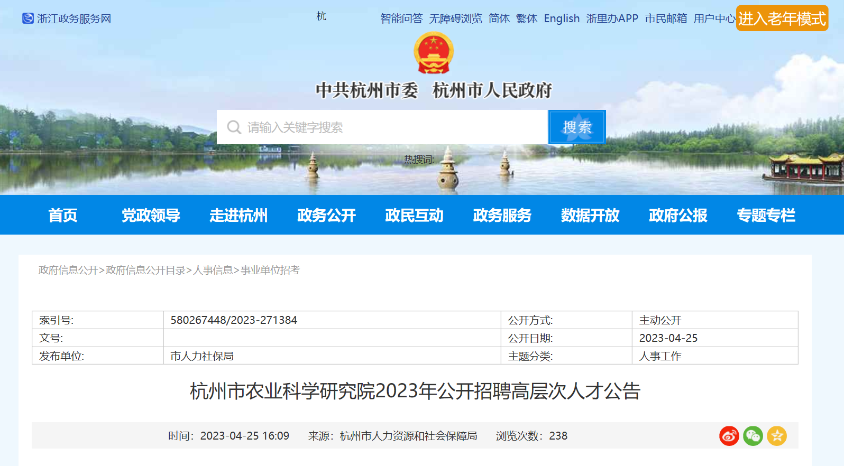This screenshot has width=844, height=466.
Task: Click 政府信息公开目录 breadcrumb
Action: point(145,270)
